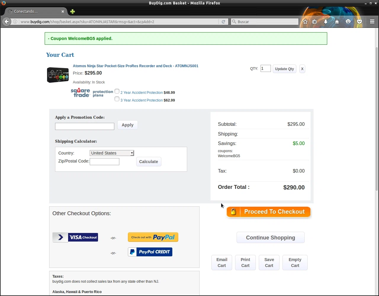Remove item with the X button
379x296 pixels.
coord(302,69)
